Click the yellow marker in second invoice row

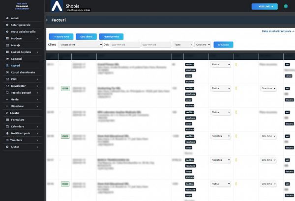click(236, 88)
